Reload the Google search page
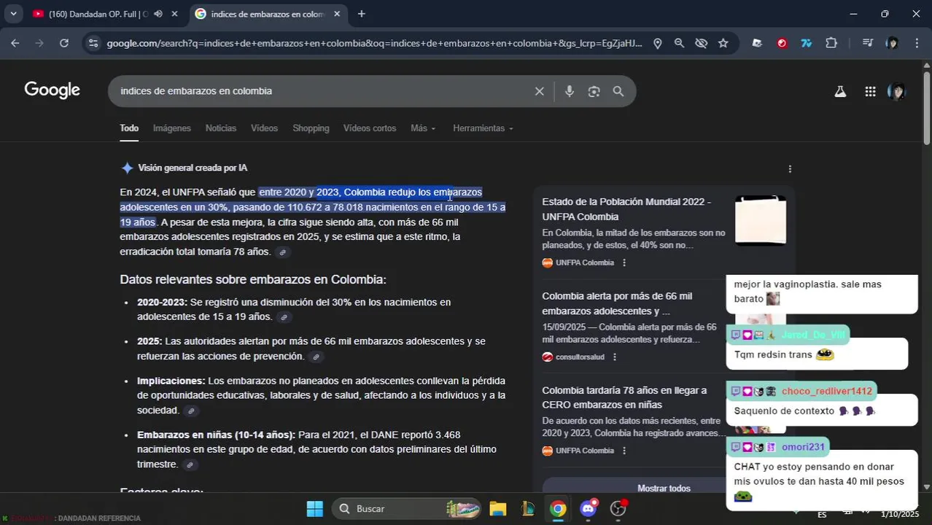 coord(64,43)
